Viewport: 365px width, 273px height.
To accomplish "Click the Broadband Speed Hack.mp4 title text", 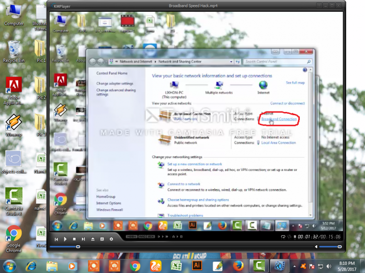I will click(193, 5).
